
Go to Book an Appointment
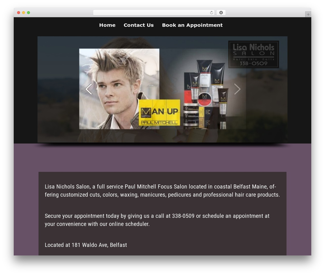192,25
